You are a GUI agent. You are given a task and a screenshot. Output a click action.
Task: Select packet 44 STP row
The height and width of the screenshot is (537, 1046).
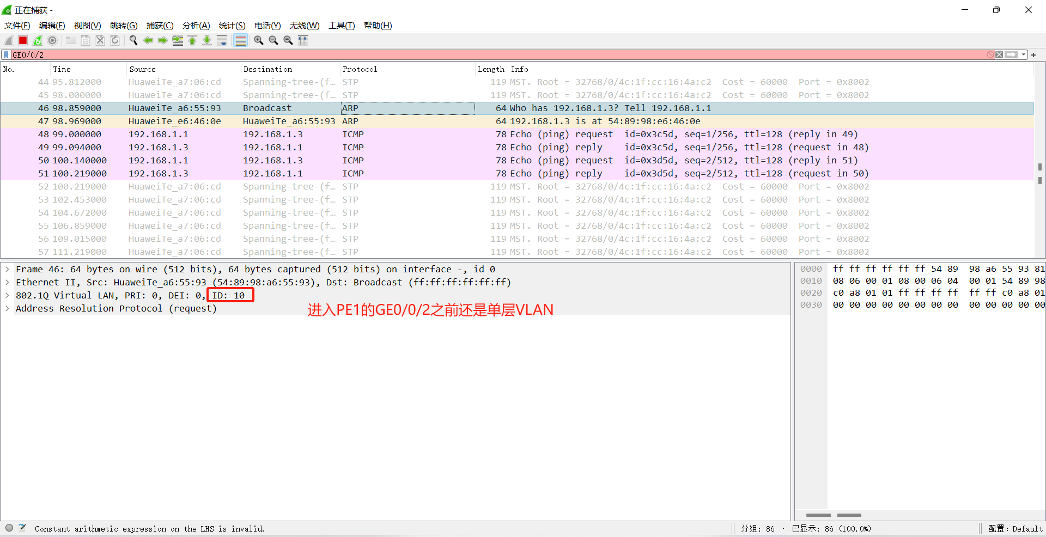(517, 82)
